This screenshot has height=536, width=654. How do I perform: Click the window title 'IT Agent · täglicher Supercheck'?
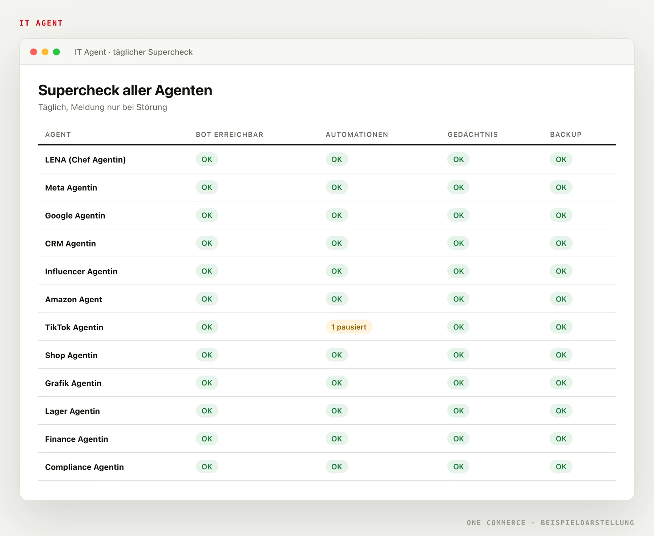[134, 52]
